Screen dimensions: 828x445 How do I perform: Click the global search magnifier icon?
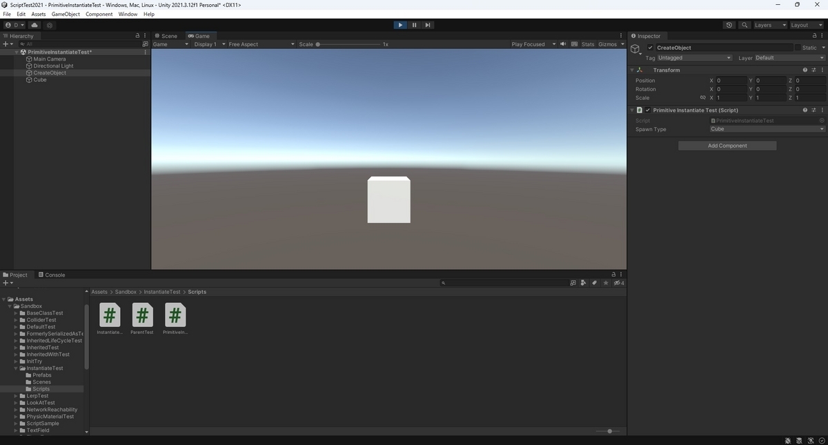point(745,25)
